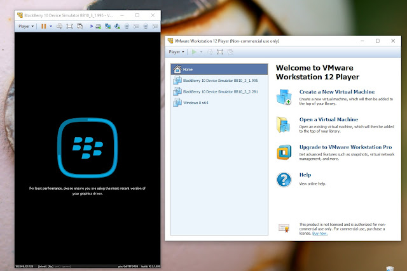Open the dropdown arrow next to Play
Screen dimensions: 407x271
(201, 52)
